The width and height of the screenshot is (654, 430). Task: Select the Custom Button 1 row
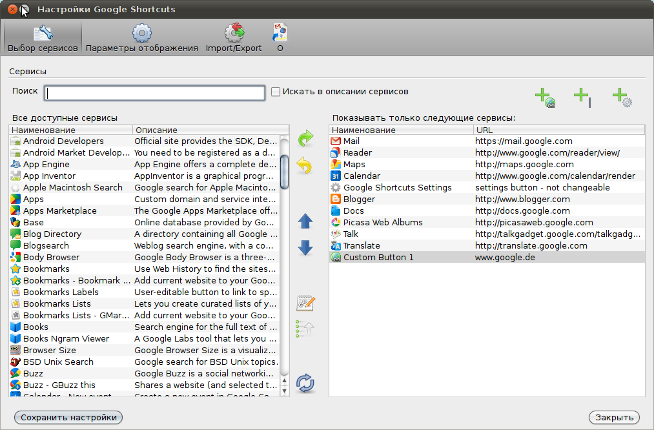point(487,258)
